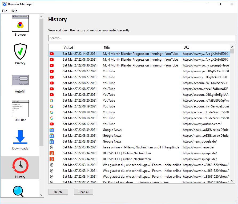The image size is (238, 204).
Task: Click the sidebar scroll down arrow
Action: click(41, 195)
